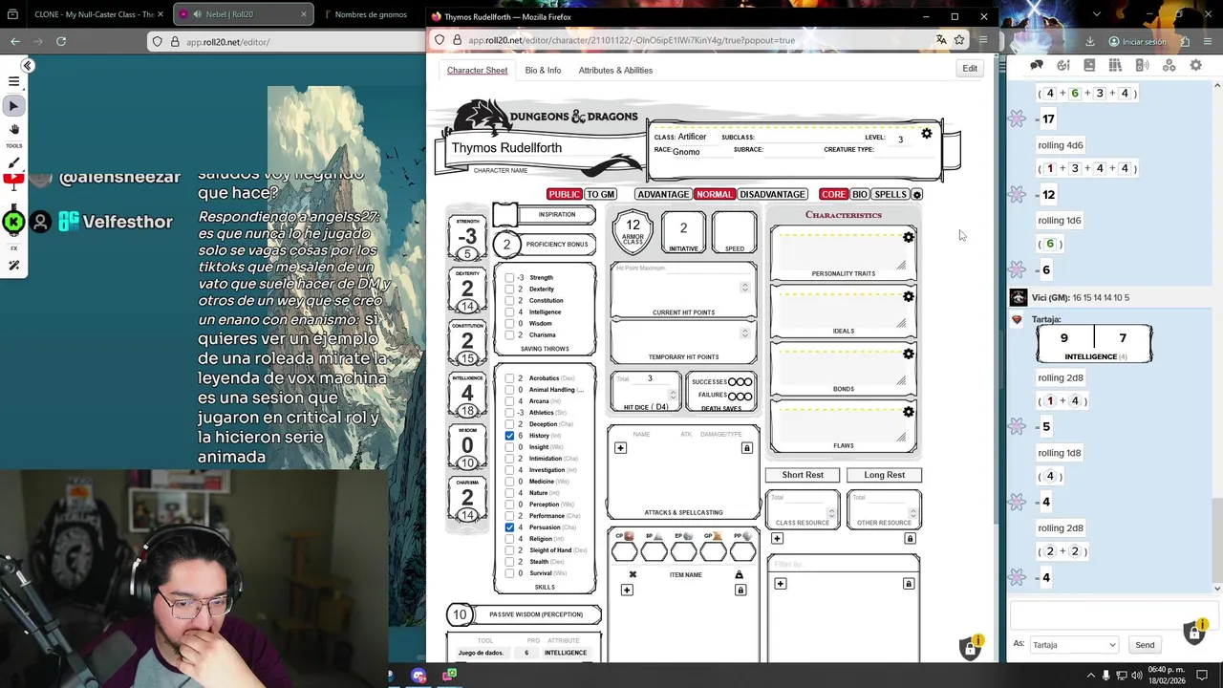Click the Long Rest button
The image size is (1223, 688).
click(884, 475)
